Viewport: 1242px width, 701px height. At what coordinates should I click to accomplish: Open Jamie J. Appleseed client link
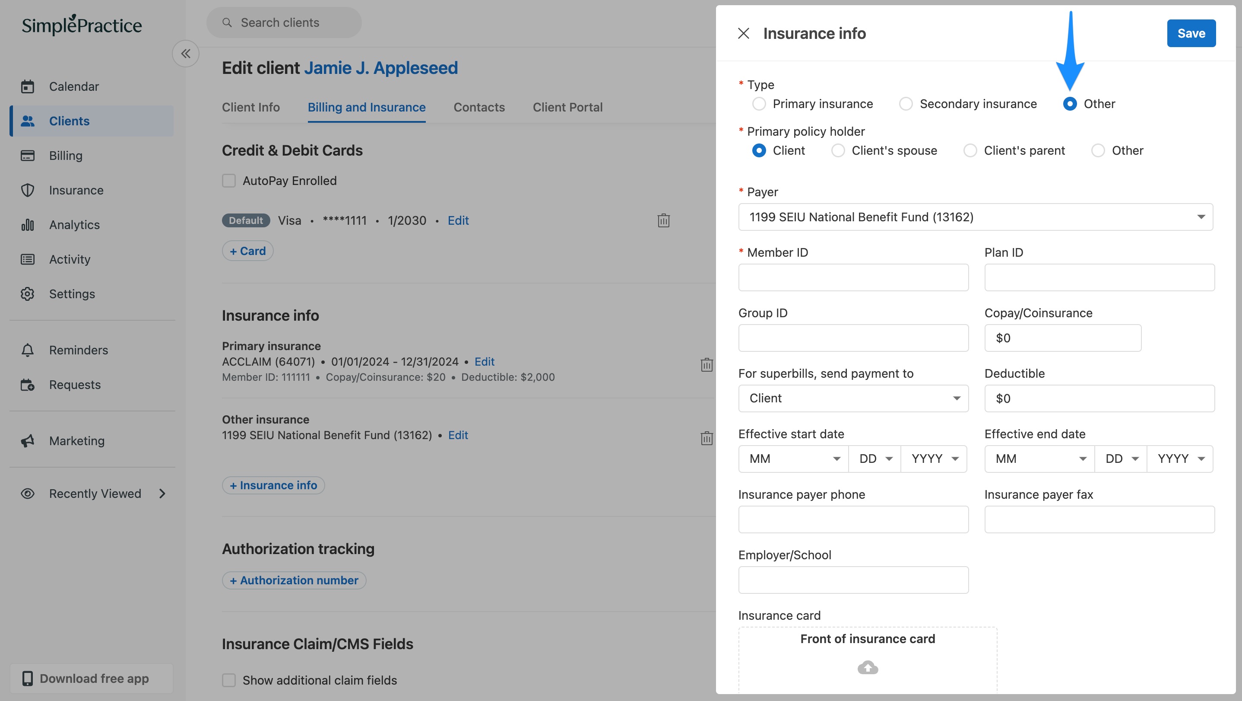381,68
